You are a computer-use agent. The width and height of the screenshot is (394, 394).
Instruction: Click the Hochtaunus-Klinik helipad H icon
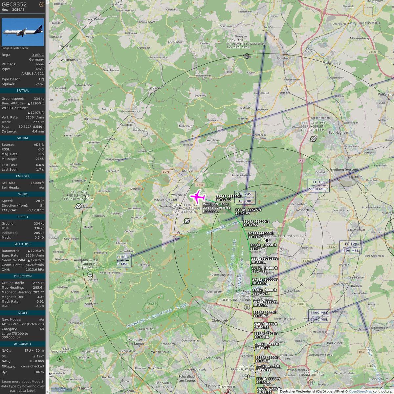[247, 307]
